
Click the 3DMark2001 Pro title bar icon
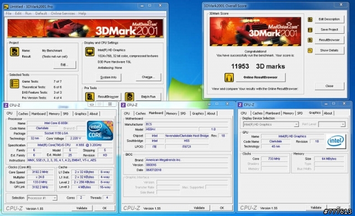point(6,7)
